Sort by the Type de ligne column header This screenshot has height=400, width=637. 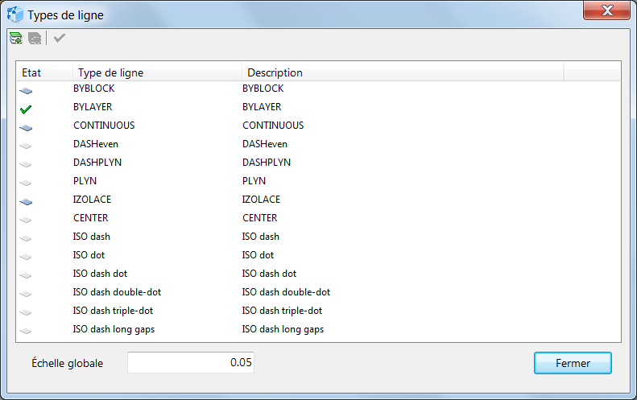pos(157,72)
